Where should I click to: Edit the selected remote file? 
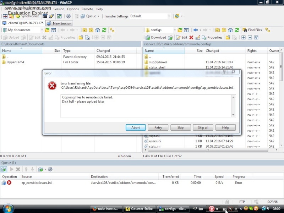182,38
